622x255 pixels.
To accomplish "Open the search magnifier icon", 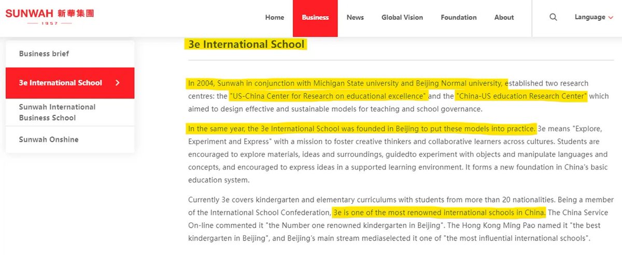I will (553, 17).
